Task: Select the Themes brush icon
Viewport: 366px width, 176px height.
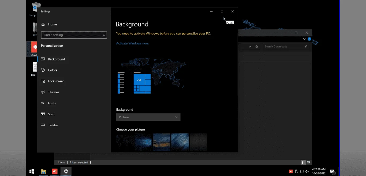Action: coord(43,92)
